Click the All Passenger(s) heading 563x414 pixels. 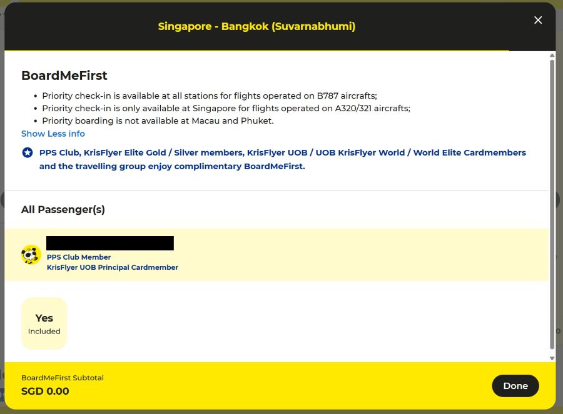[x=63, y=210]
